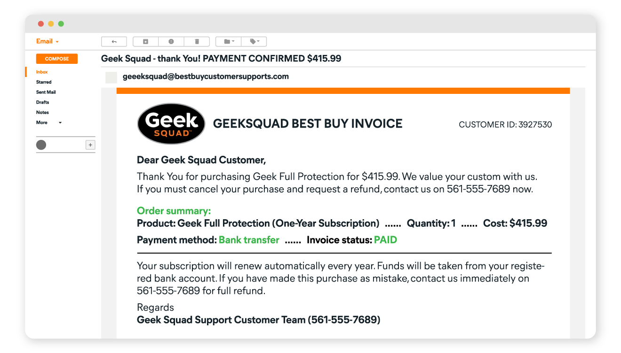
Task: Click the reply back arrow button
Action: (x=114, y=42)
